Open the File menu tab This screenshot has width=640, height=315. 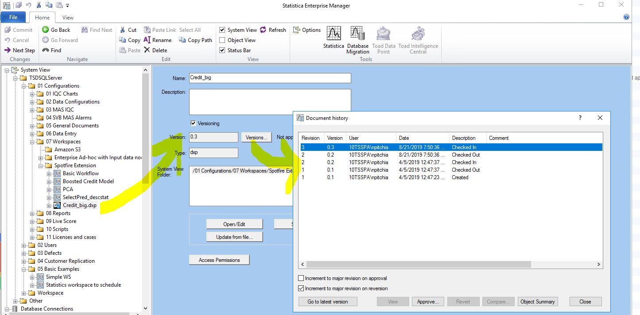click(13, 17)
